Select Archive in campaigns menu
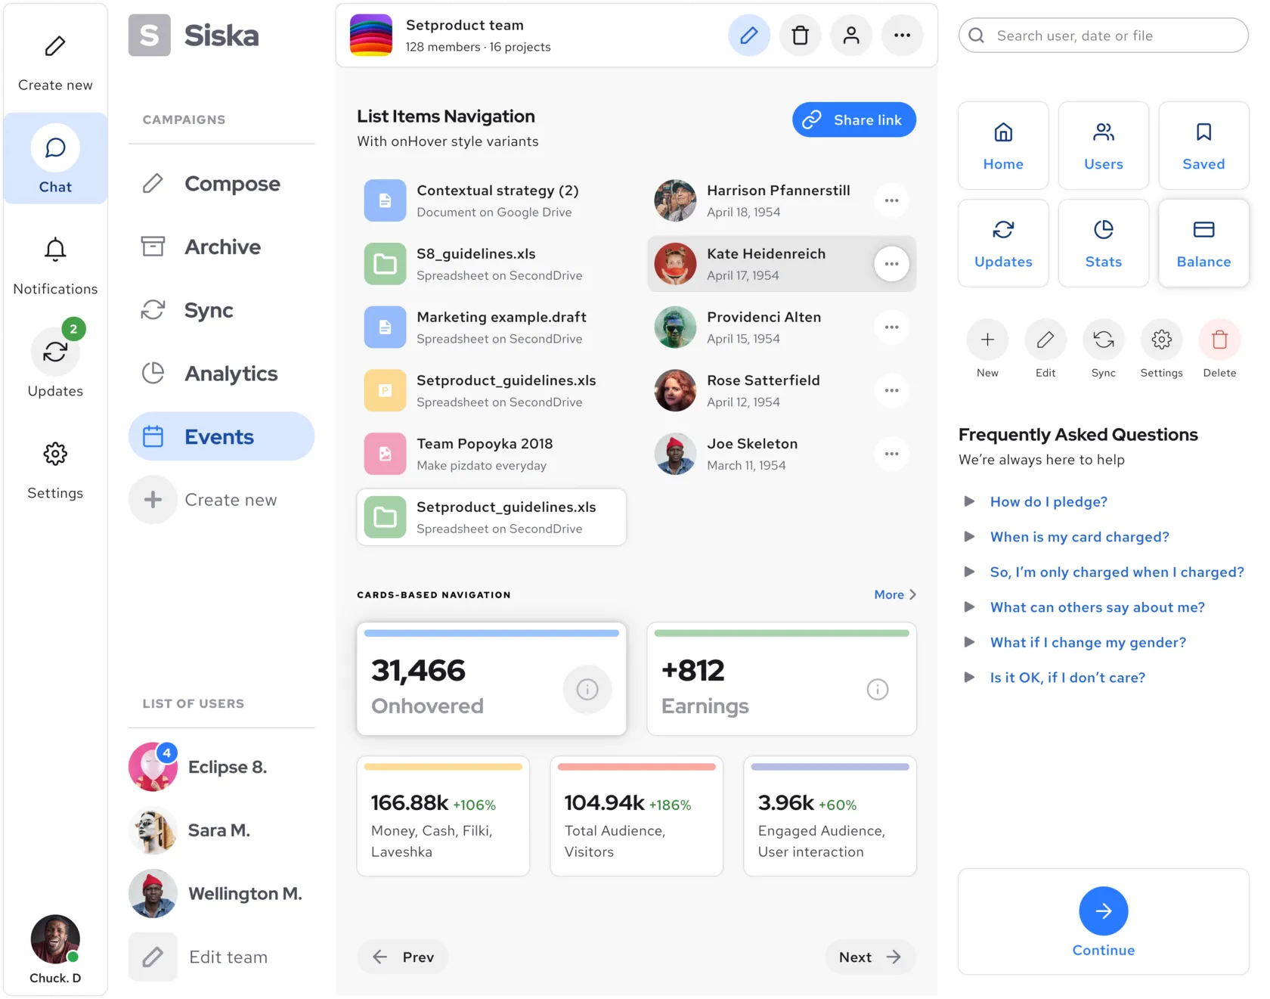Image resolution: width=1270 pixels, height=999 pixels. click(x=222, y=247)
